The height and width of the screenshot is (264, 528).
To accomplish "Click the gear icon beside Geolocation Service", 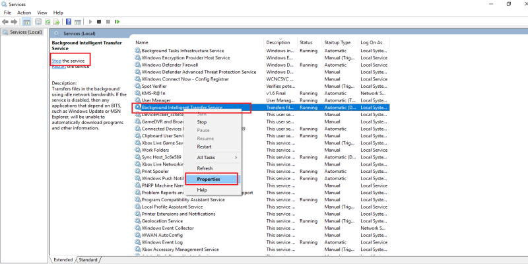I will pyautogui.click(x=138, y=221).
